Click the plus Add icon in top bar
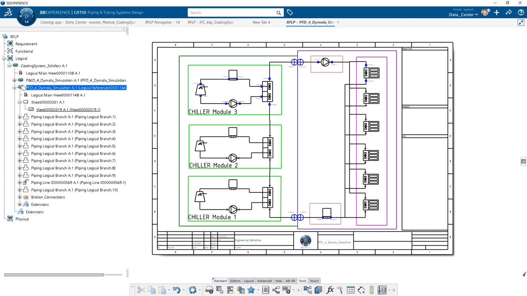Viewport: 527px width, 296px height. 497,13
